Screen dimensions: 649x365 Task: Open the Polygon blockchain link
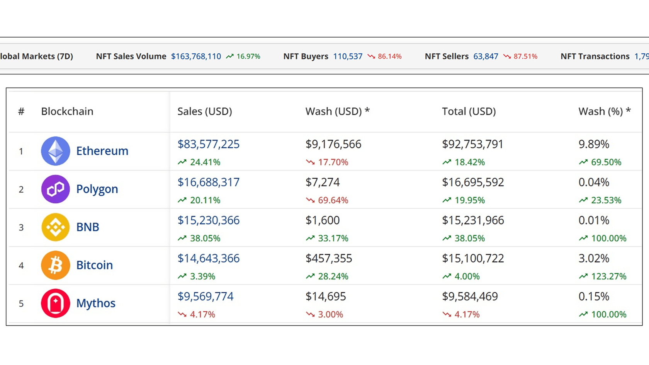click(97, 189)
